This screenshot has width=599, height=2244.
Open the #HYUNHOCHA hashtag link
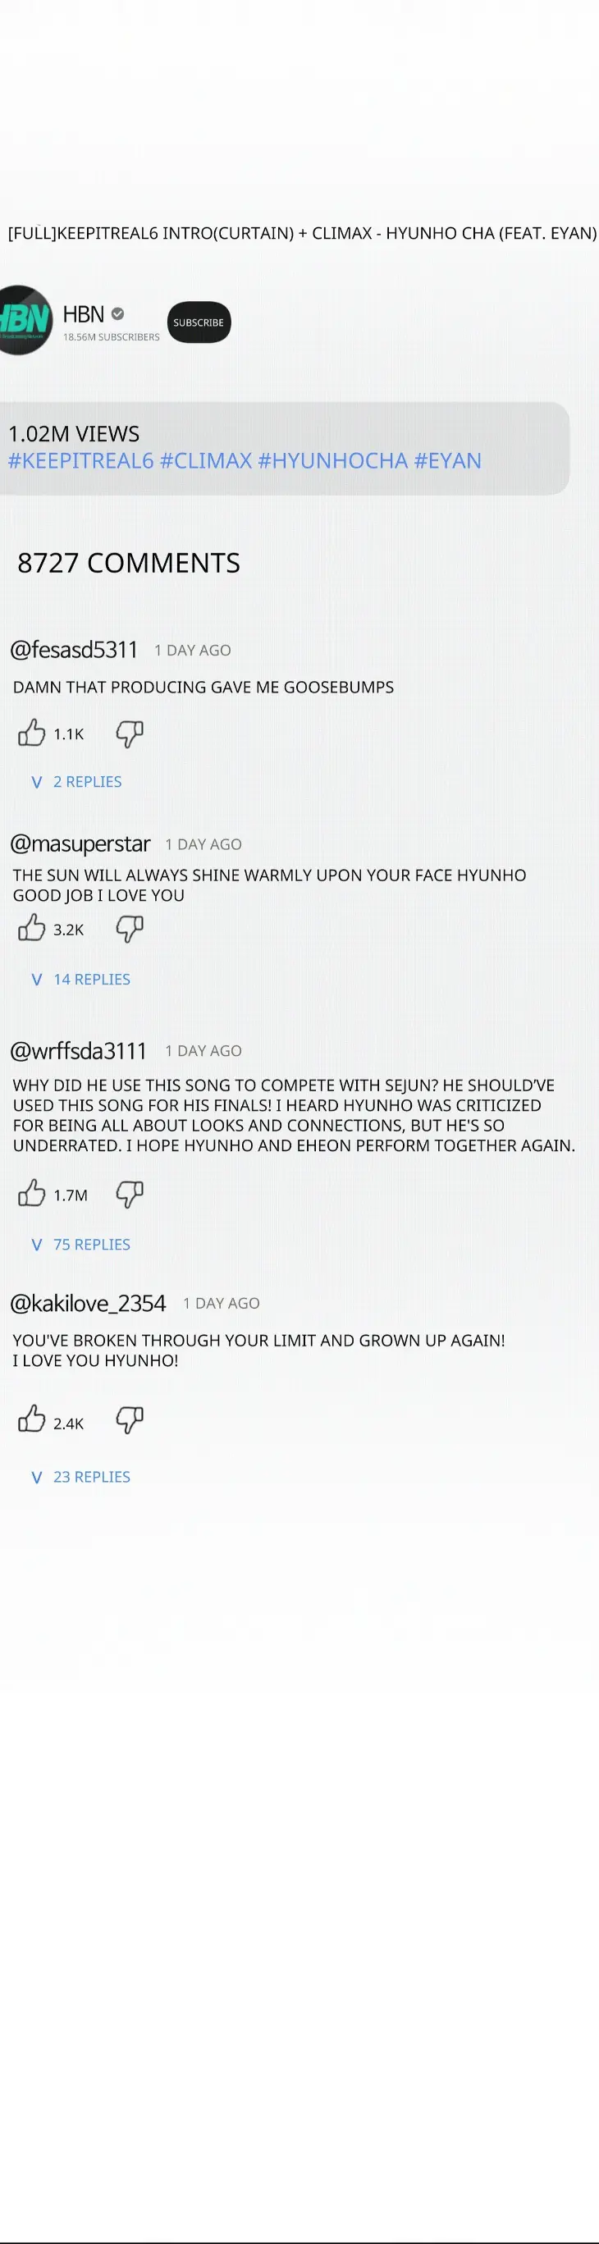pos(332,461)
